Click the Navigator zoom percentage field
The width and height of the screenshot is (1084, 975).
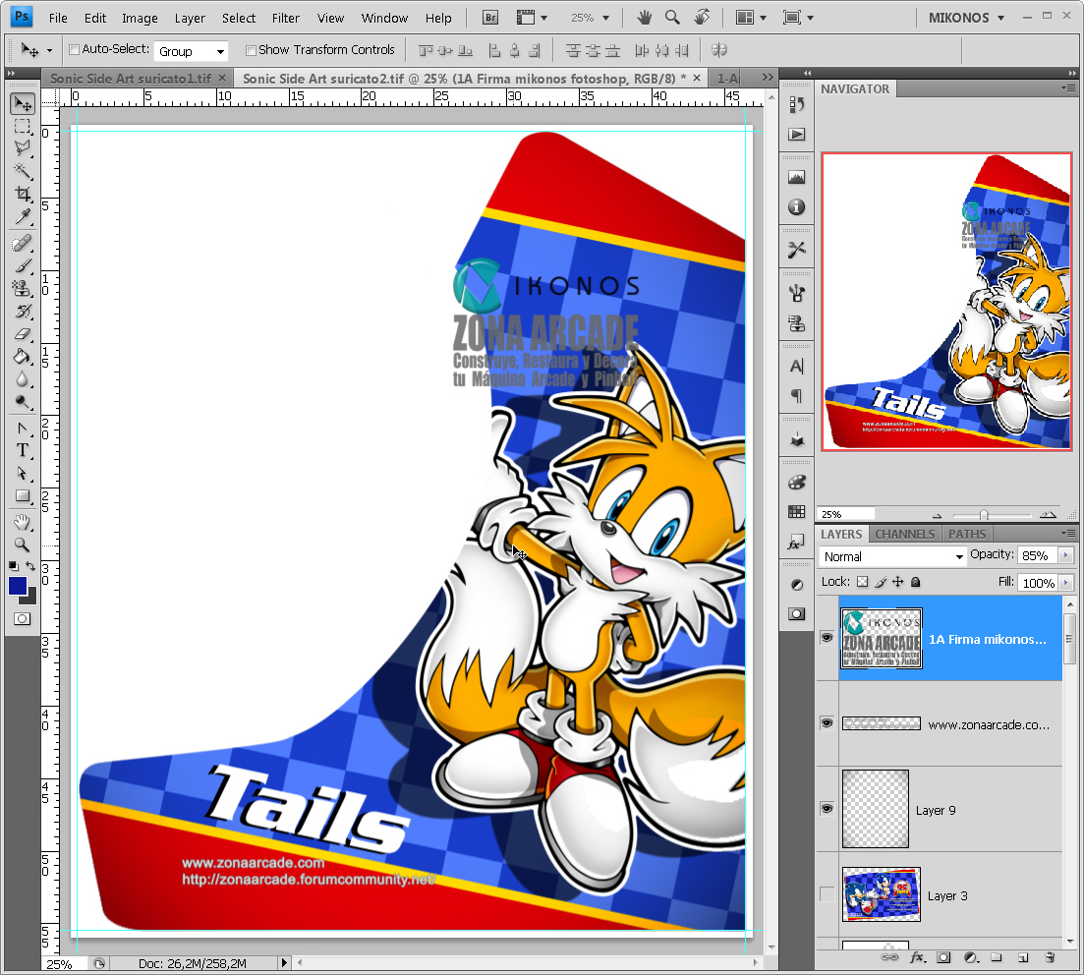point(846,514)
